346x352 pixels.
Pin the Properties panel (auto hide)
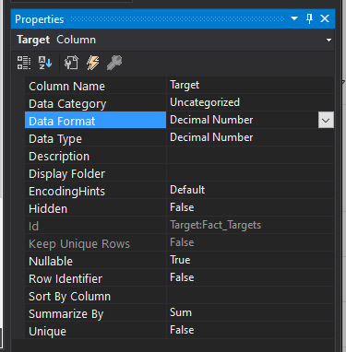pos(309,18)
